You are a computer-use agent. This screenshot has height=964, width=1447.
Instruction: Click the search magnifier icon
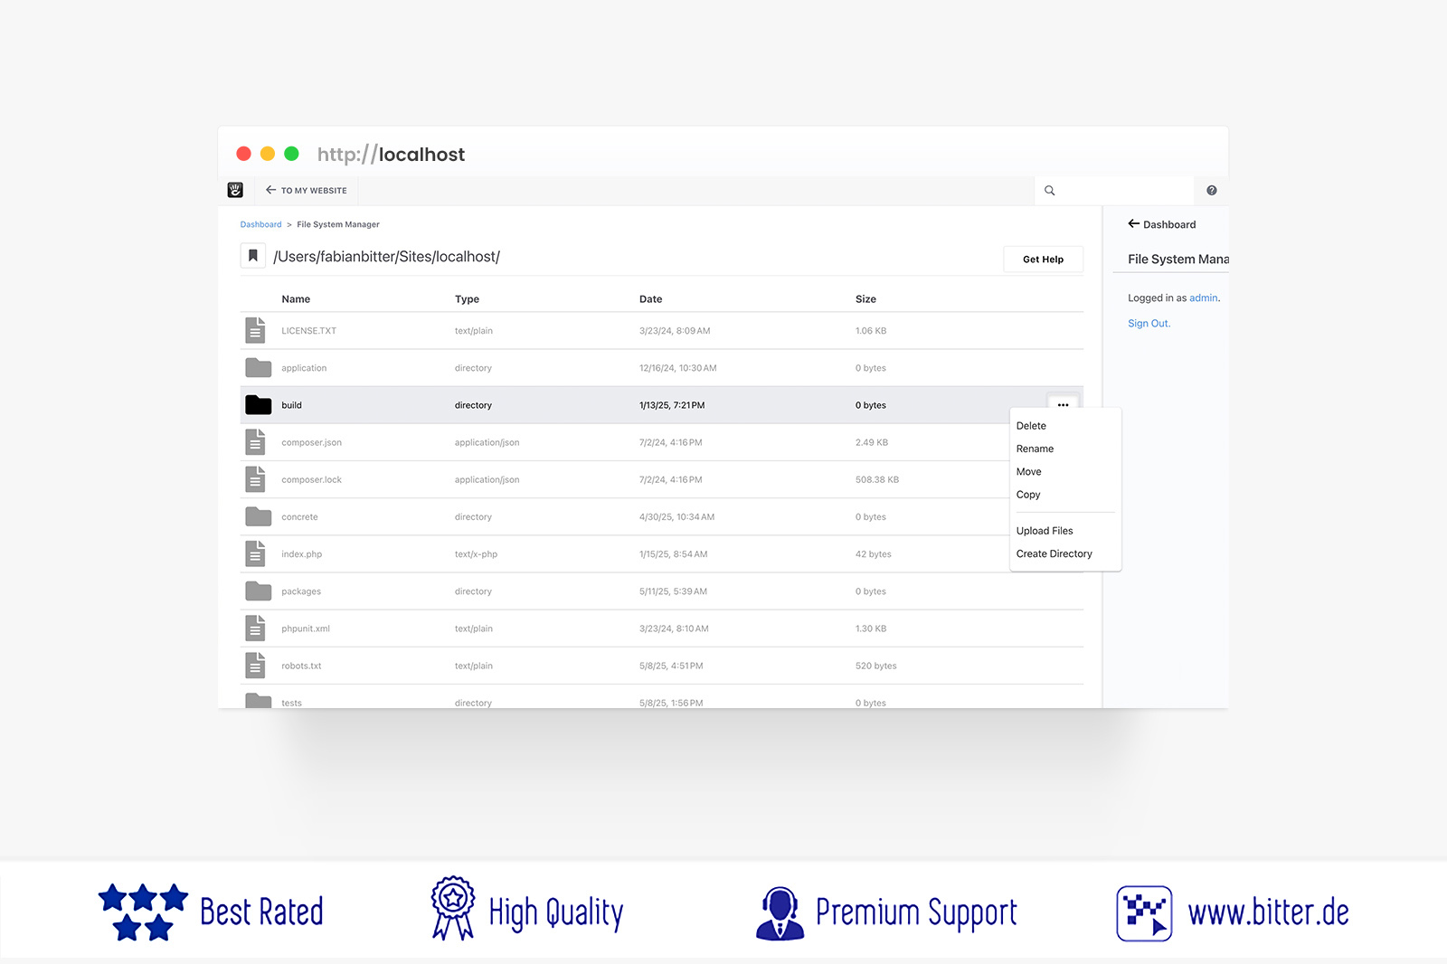click(x=1050, y=191)
